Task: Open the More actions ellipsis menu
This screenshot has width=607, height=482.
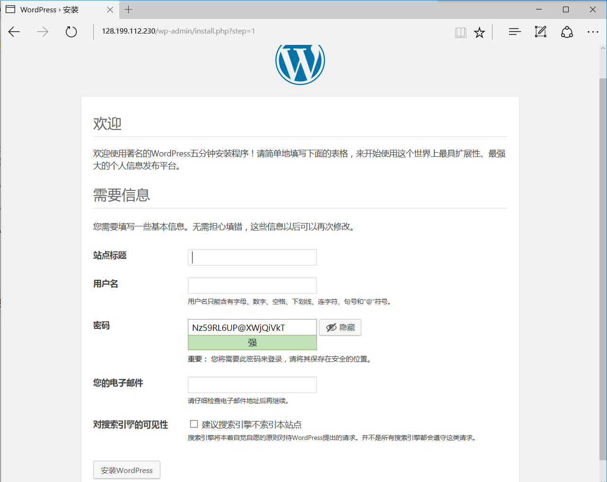Action: pyautogui.click(x=593, y=32)
